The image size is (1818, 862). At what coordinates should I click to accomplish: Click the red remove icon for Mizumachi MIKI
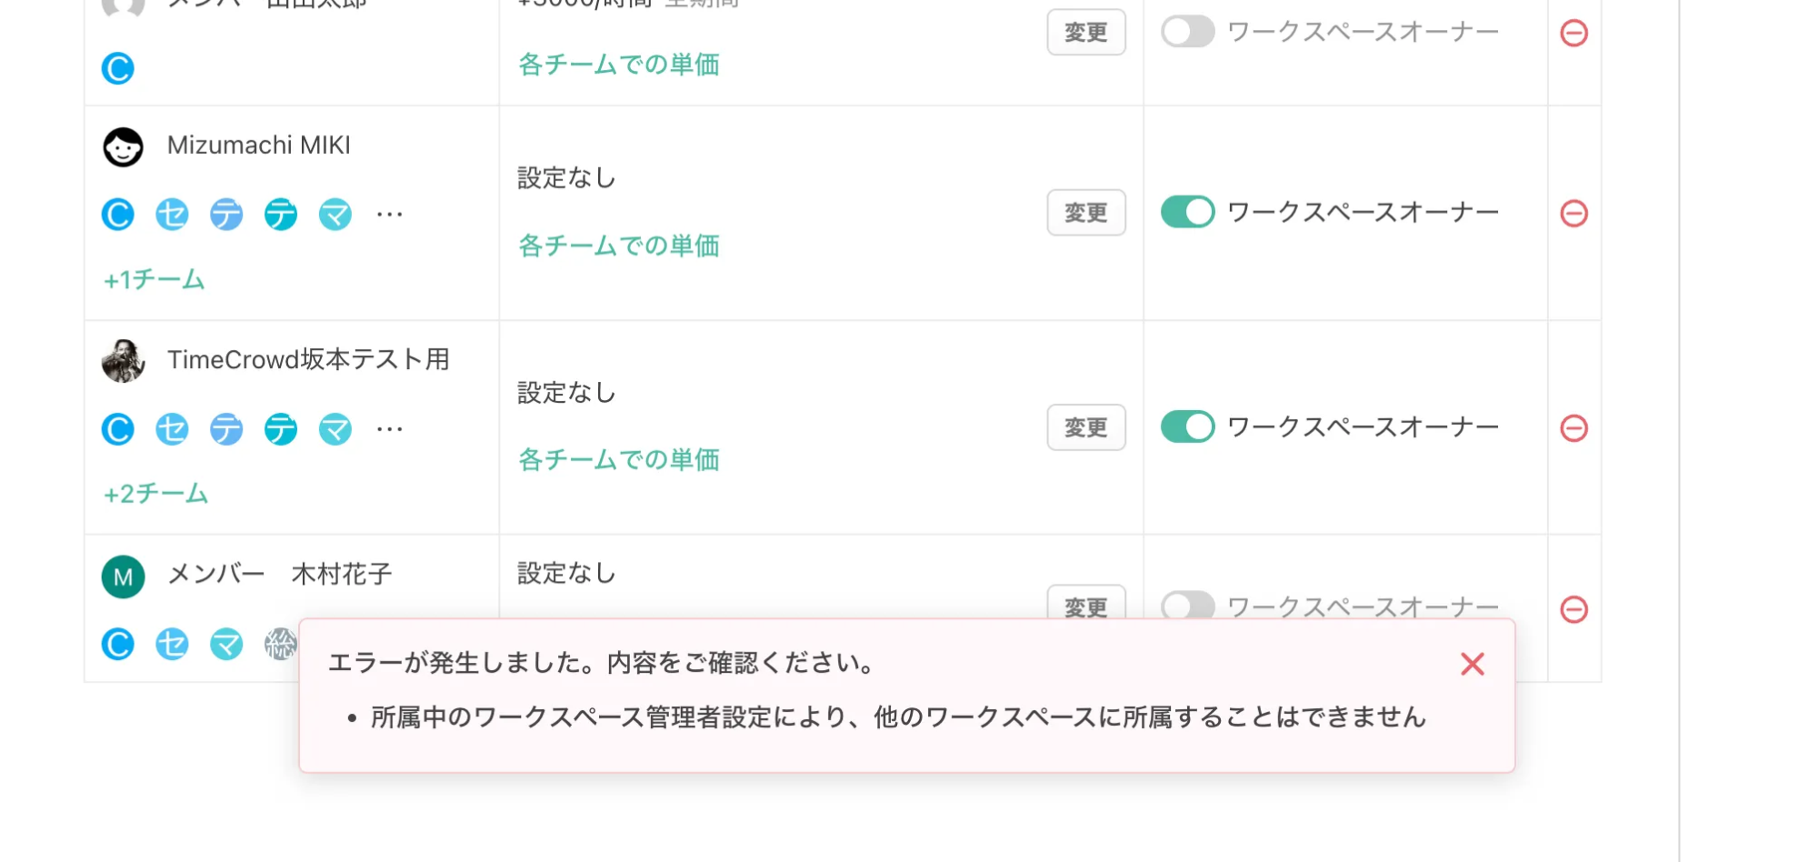[1574, 214]
